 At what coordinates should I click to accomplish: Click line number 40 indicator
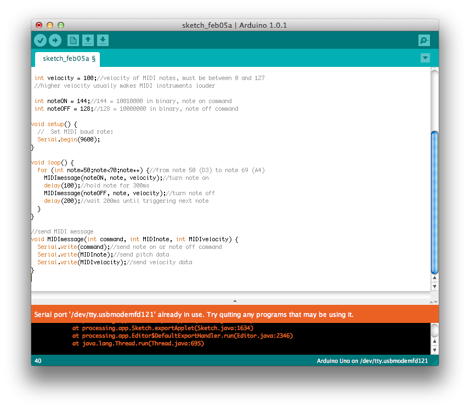(37, 361)
